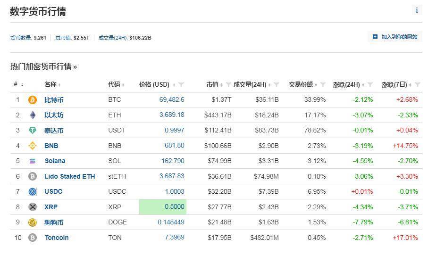
Task: Open filter for 涨跌(24H) column
Action: click(x=370, y=85)
